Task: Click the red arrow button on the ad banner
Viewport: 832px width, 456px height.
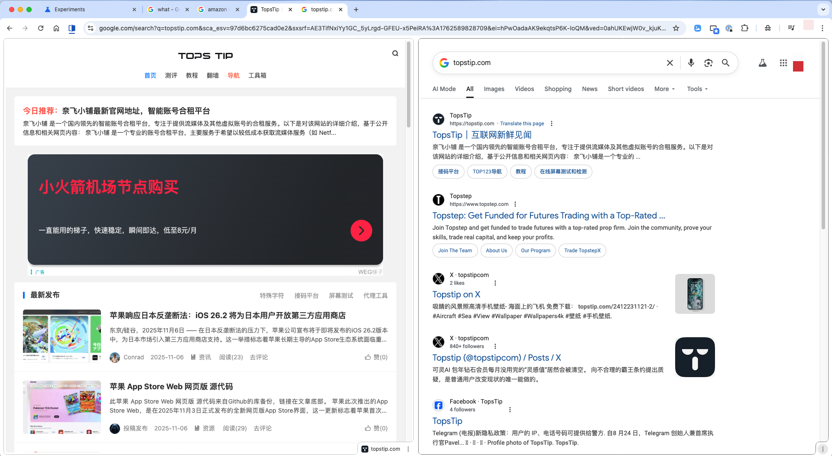Action: coord(361,231)
